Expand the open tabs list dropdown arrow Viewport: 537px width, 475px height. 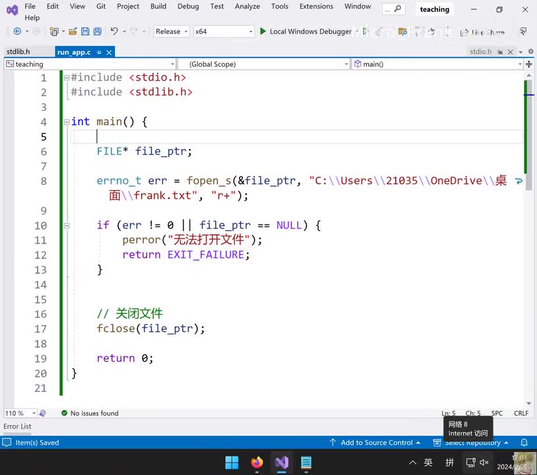pyautogui.click(x=521, y=52)
